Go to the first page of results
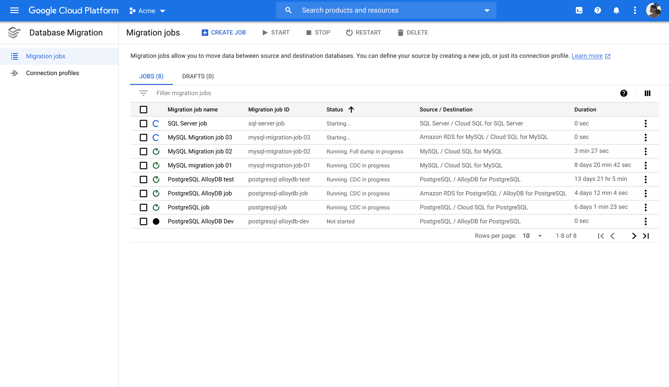Viewport: 669px width, 387px height. [x=601, y=236]
